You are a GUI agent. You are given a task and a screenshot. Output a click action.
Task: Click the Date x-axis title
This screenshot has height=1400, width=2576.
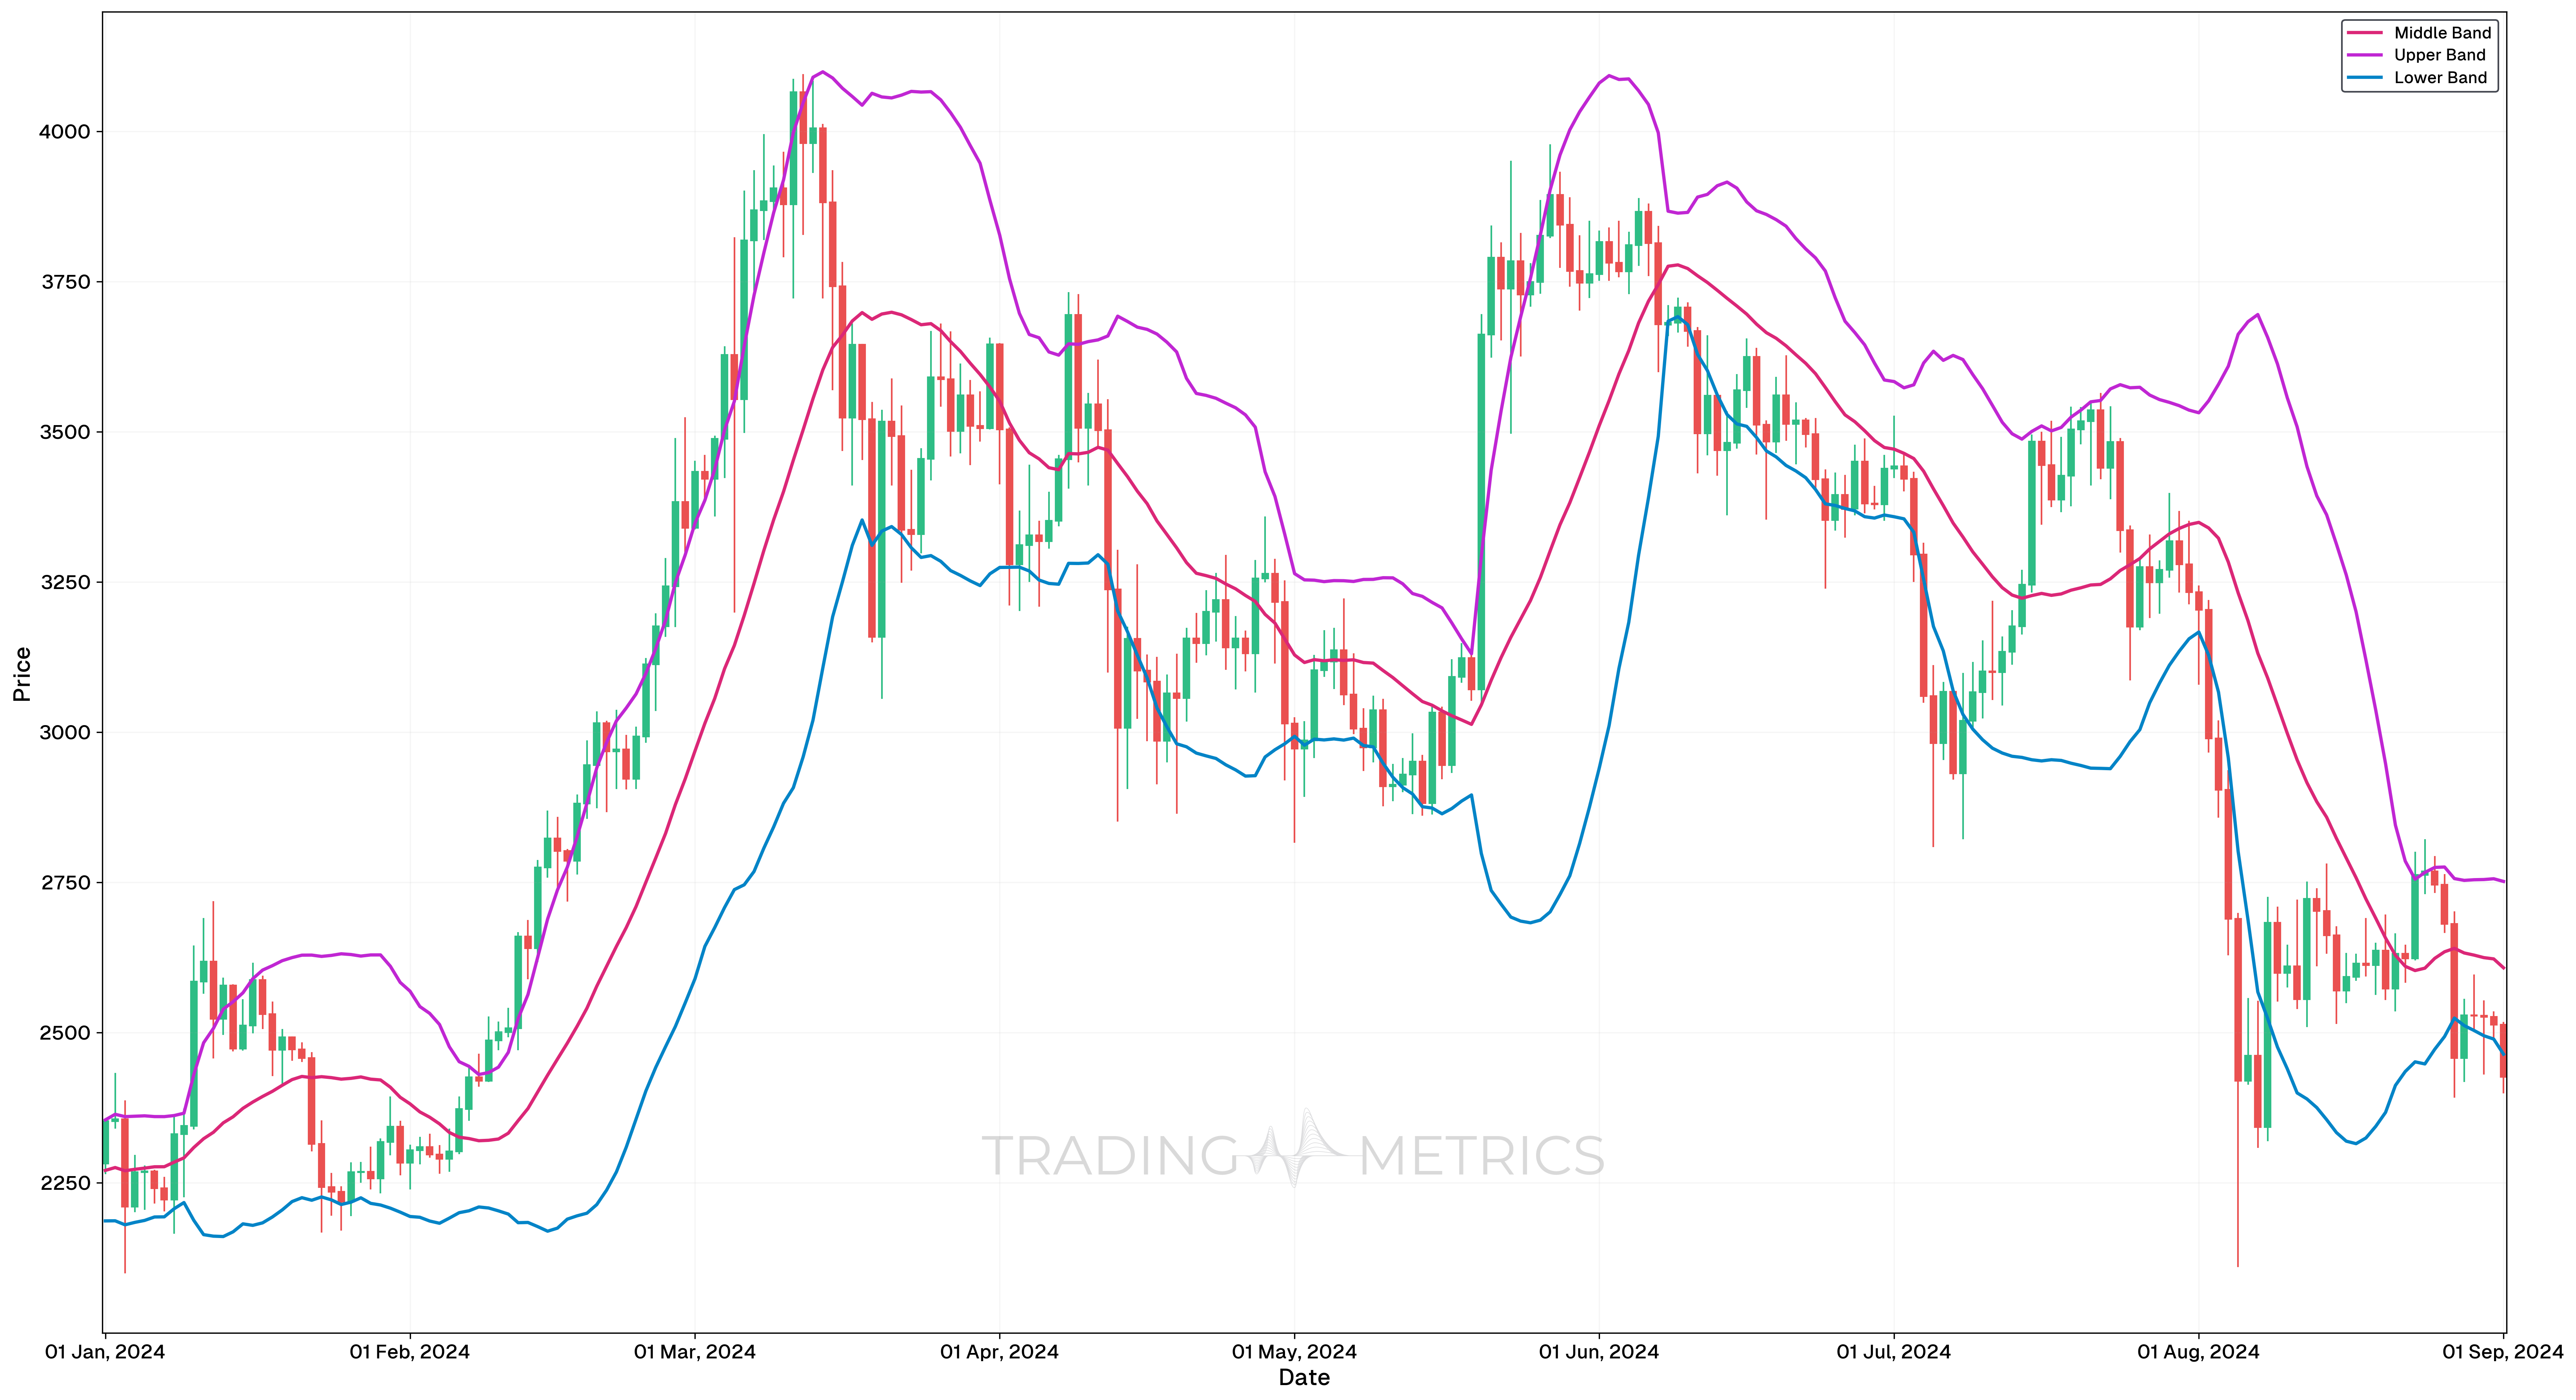tap(1304, 1378)
